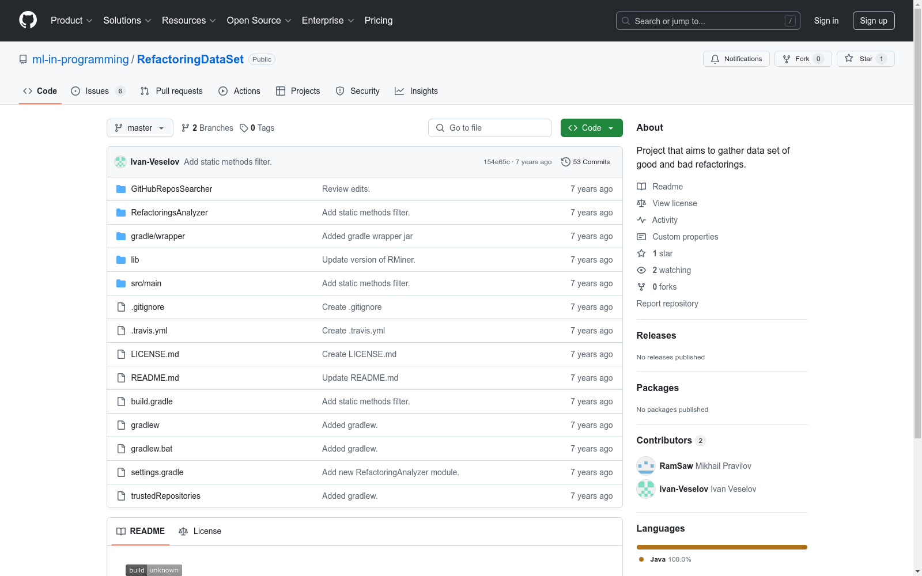922x576 pixels.
Task: Expand the green Code dropdown button
Action: point(591,128)
